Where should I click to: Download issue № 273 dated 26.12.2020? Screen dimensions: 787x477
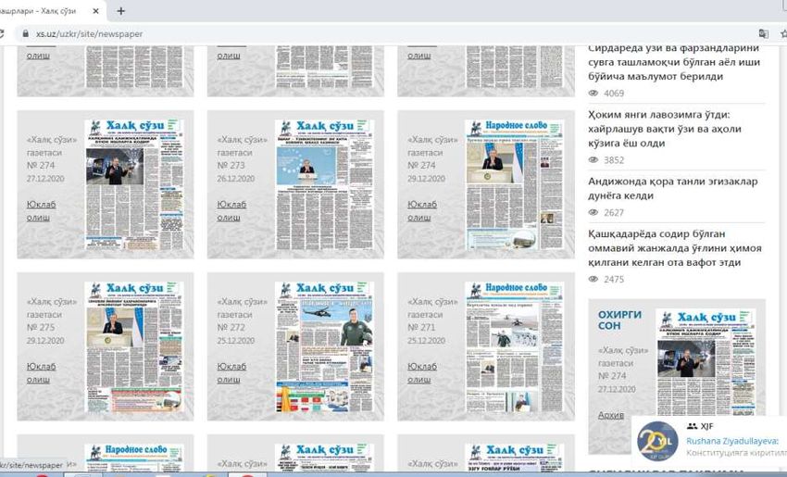tap(231, 211)
